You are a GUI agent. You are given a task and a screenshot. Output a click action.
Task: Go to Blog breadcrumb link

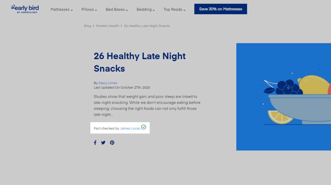pyautogui.click(x=87, y=26)
